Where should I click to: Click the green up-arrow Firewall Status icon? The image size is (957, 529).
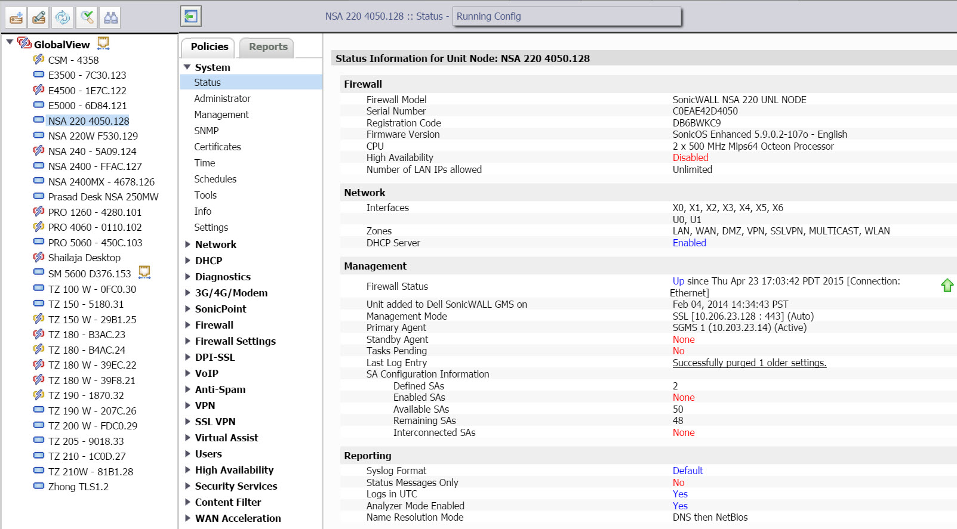coord(947,286)
